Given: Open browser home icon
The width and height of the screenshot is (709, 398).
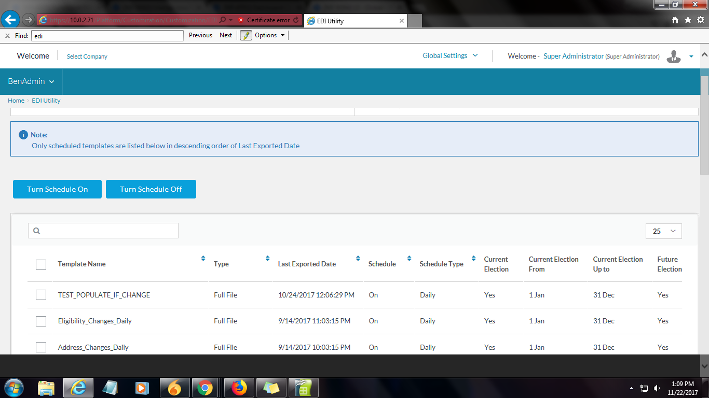Looking at the screenshot, I should click(x=675, y=20).
